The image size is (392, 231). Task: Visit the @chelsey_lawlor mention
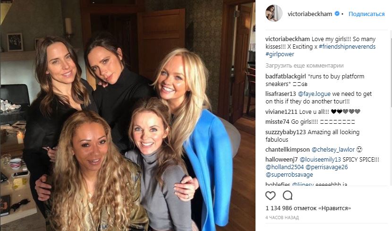point(333,149)
